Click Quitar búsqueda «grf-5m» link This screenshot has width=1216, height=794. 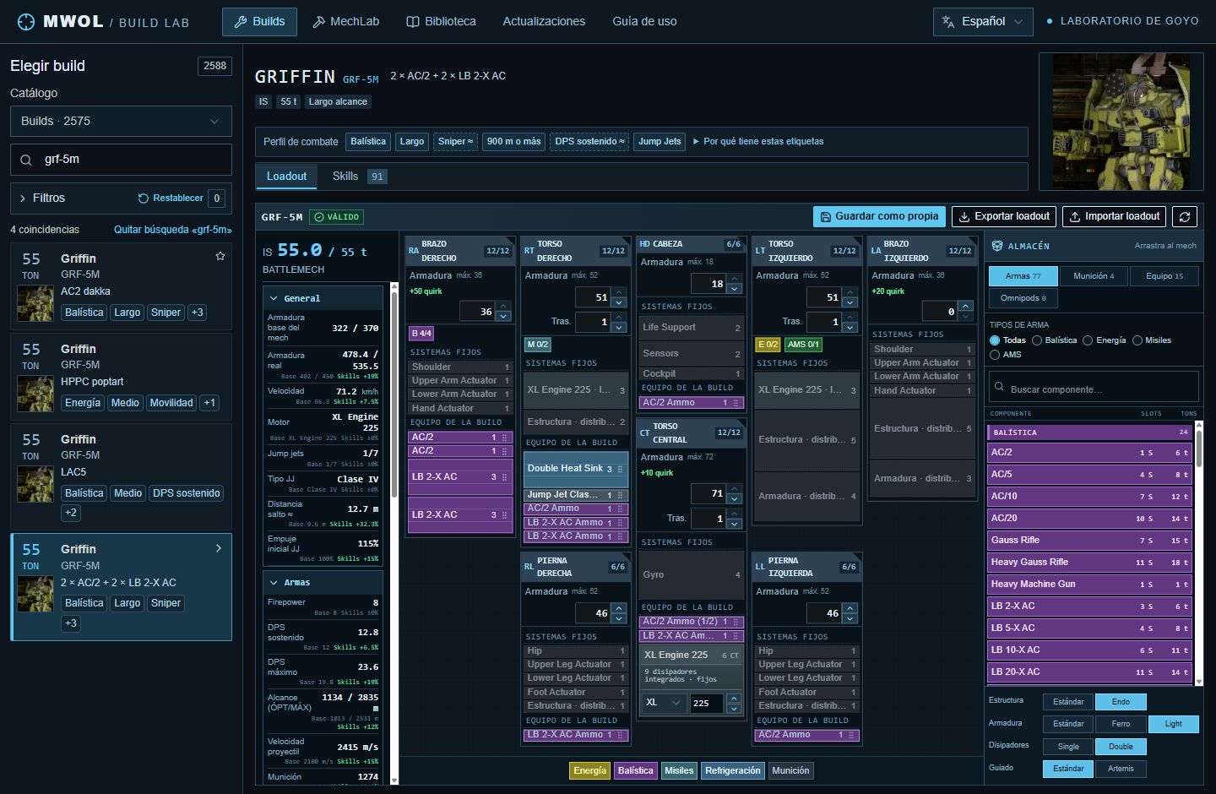(173, 230)
